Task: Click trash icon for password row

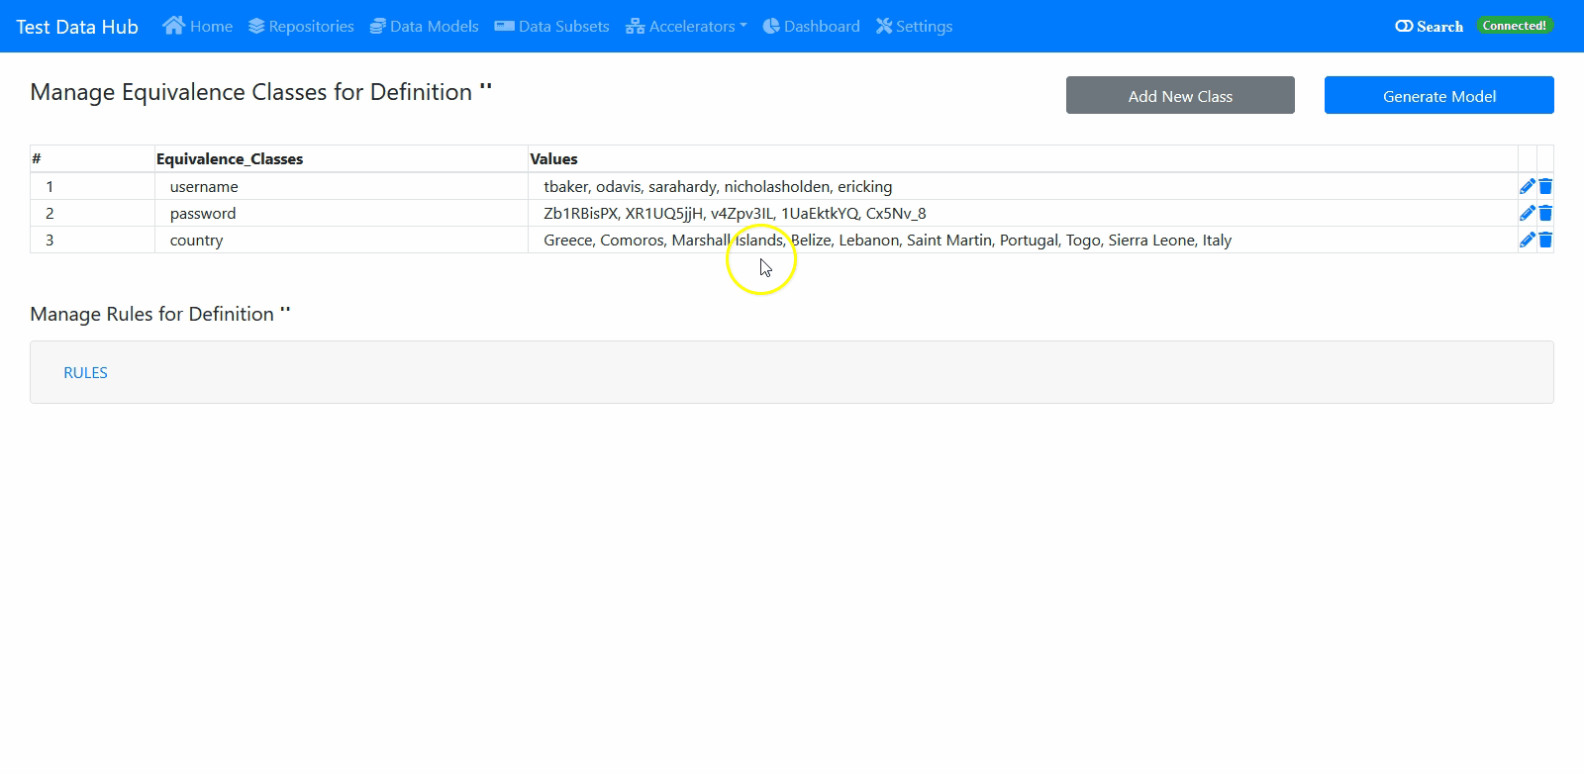Action: (1545, 213)
